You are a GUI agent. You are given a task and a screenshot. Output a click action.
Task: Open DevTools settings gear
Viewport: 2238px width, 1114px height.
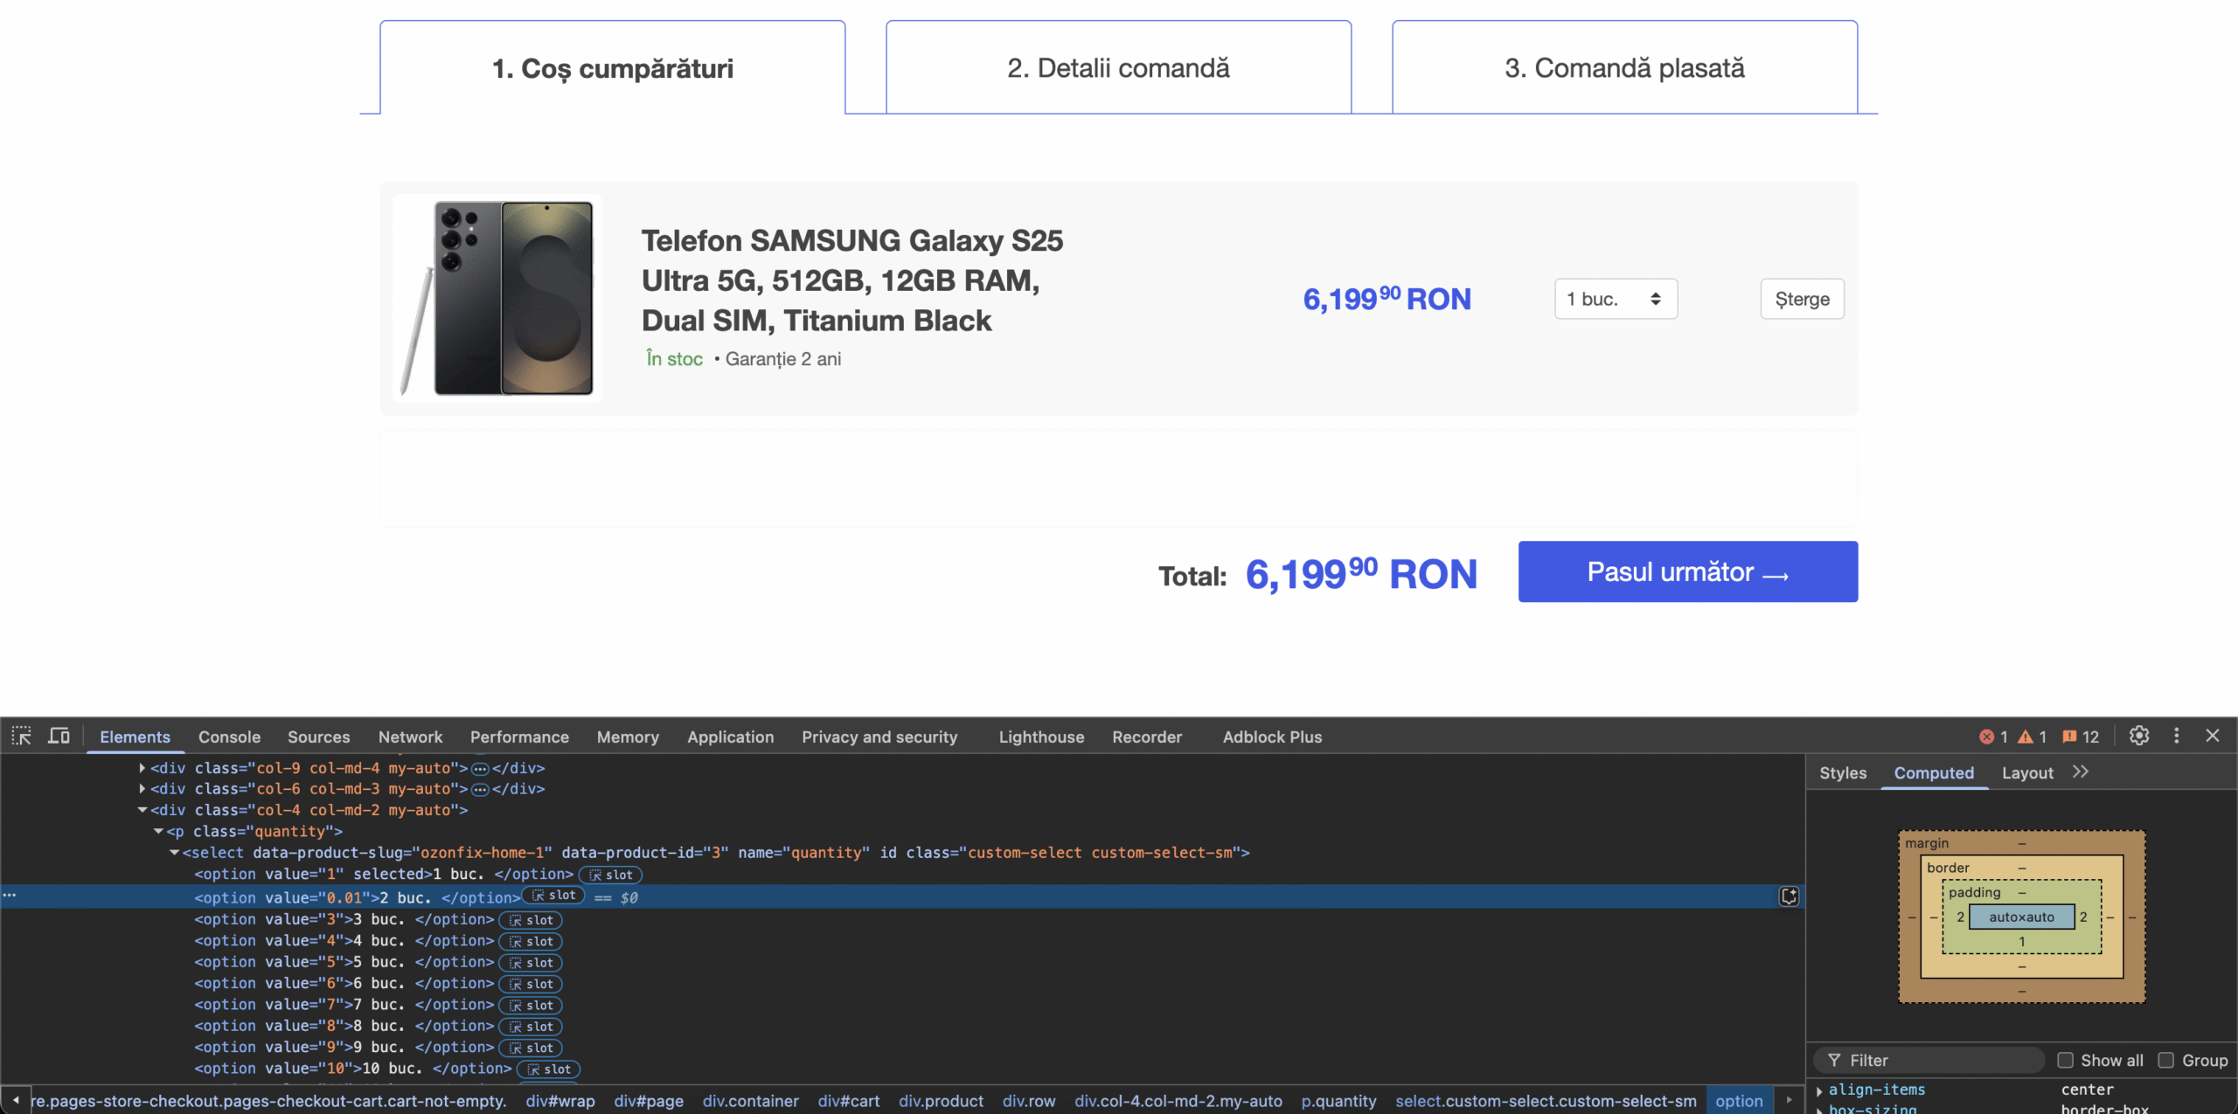pyautogui.click(x=2139, y=737)
